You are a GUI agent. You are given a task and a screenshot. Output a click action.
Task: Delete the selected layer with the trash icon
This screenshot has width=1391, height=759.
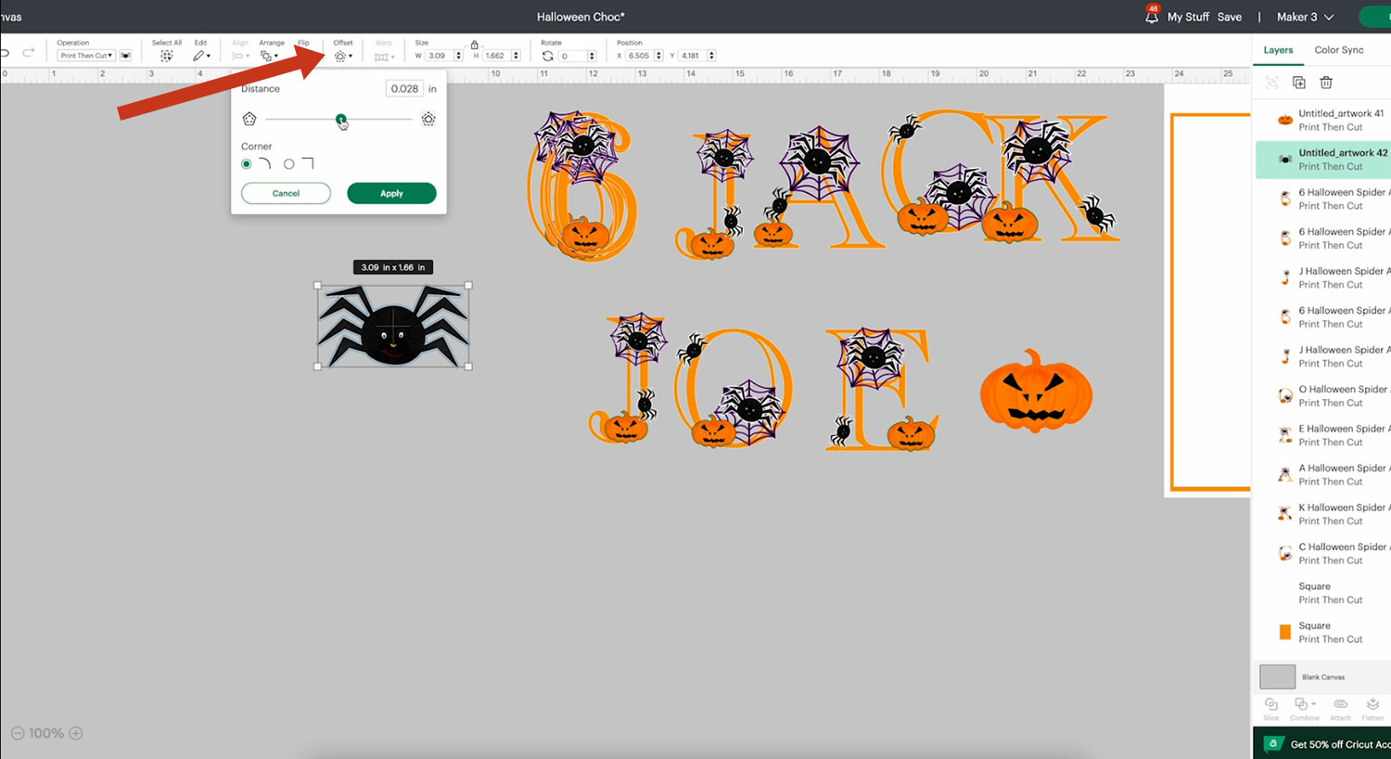click(1326, 83)
